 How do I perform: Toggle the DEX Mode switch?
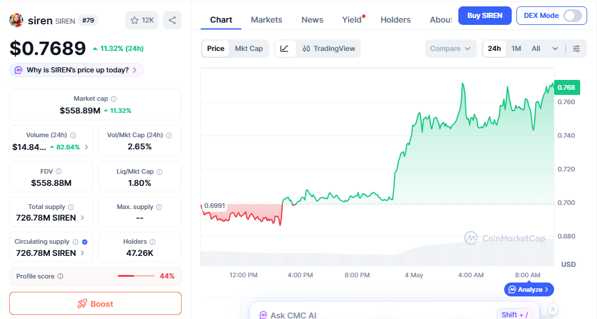(572, 16)
